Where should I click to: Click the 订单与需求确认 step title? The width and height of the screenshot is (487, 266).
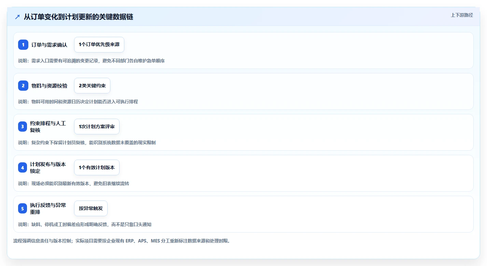(x=49, y=45)
